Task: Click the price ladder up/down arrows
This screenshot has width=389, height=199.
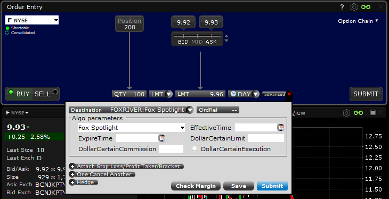Action: tap(226, 38)
